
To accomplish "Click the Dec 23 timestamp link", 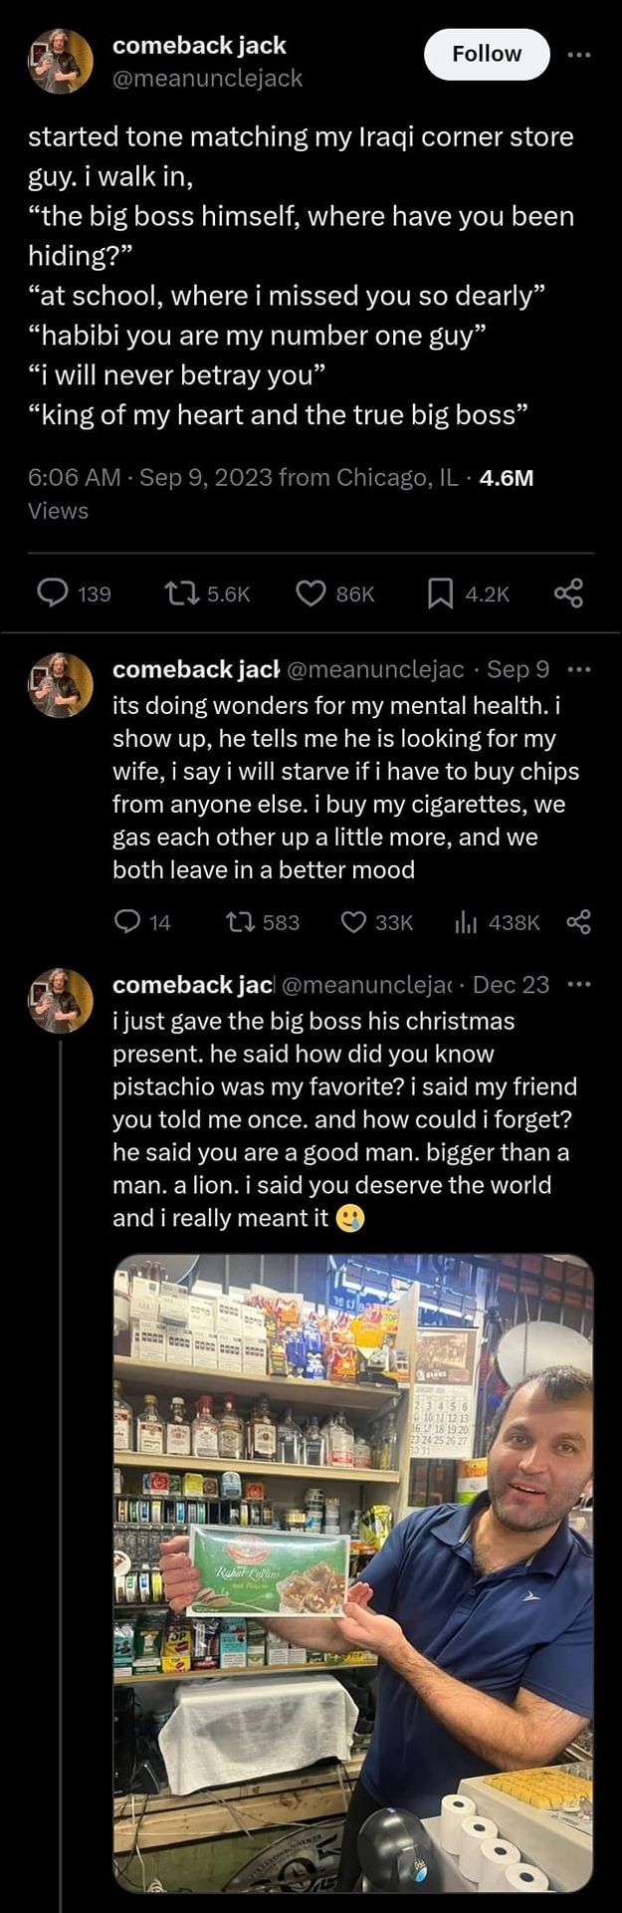I will [511, 985].
